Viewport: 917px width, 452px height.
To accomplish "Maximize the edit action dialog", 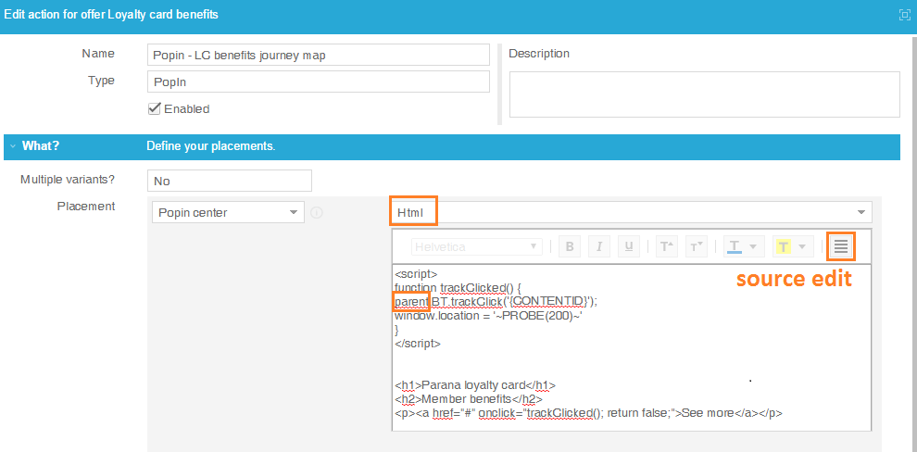I will 904,15.
